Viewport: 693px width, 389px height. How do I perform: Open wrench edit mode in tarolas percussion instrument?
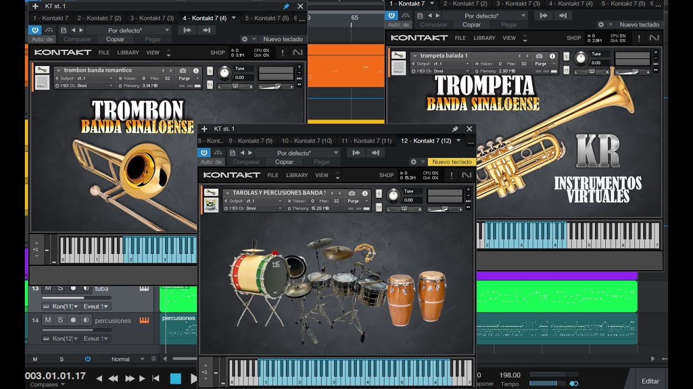[211, 192]
